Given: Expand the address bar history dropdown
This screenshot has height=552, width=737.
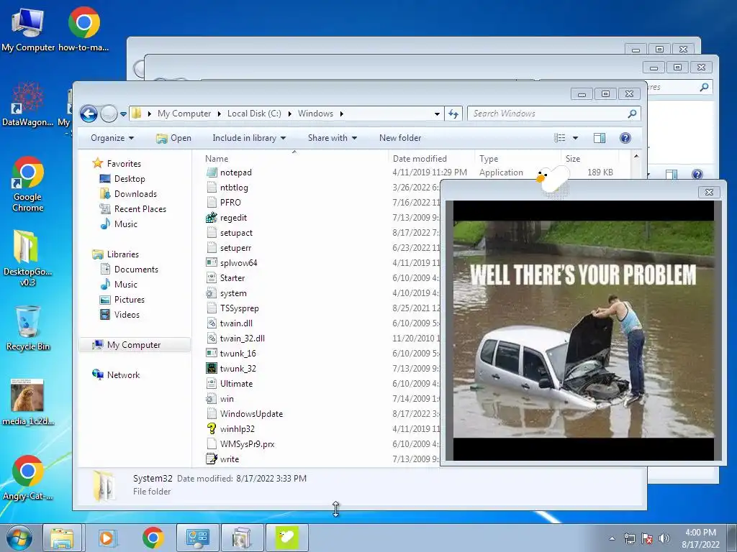Looking at the screenshot, I should coord(437,114).
